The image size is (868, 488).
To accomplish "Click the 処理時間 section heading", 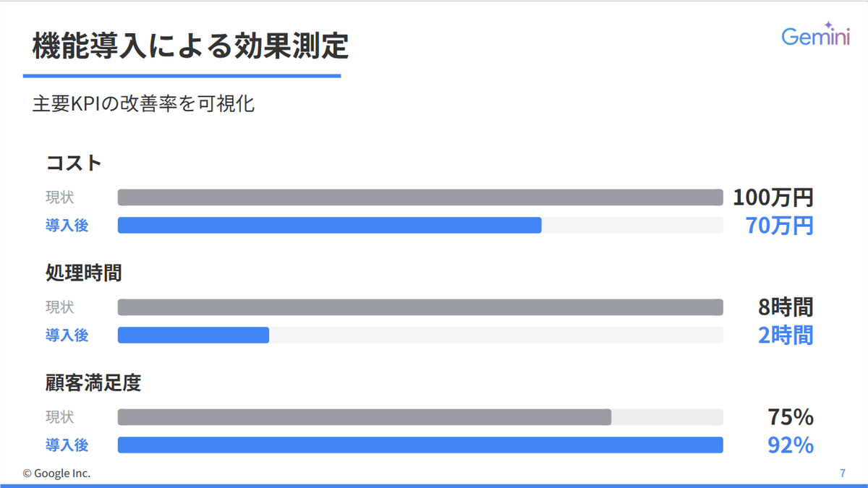I will coord(84,273).
